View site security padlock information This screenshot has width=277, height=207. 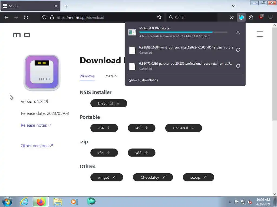tap(52, 18)
